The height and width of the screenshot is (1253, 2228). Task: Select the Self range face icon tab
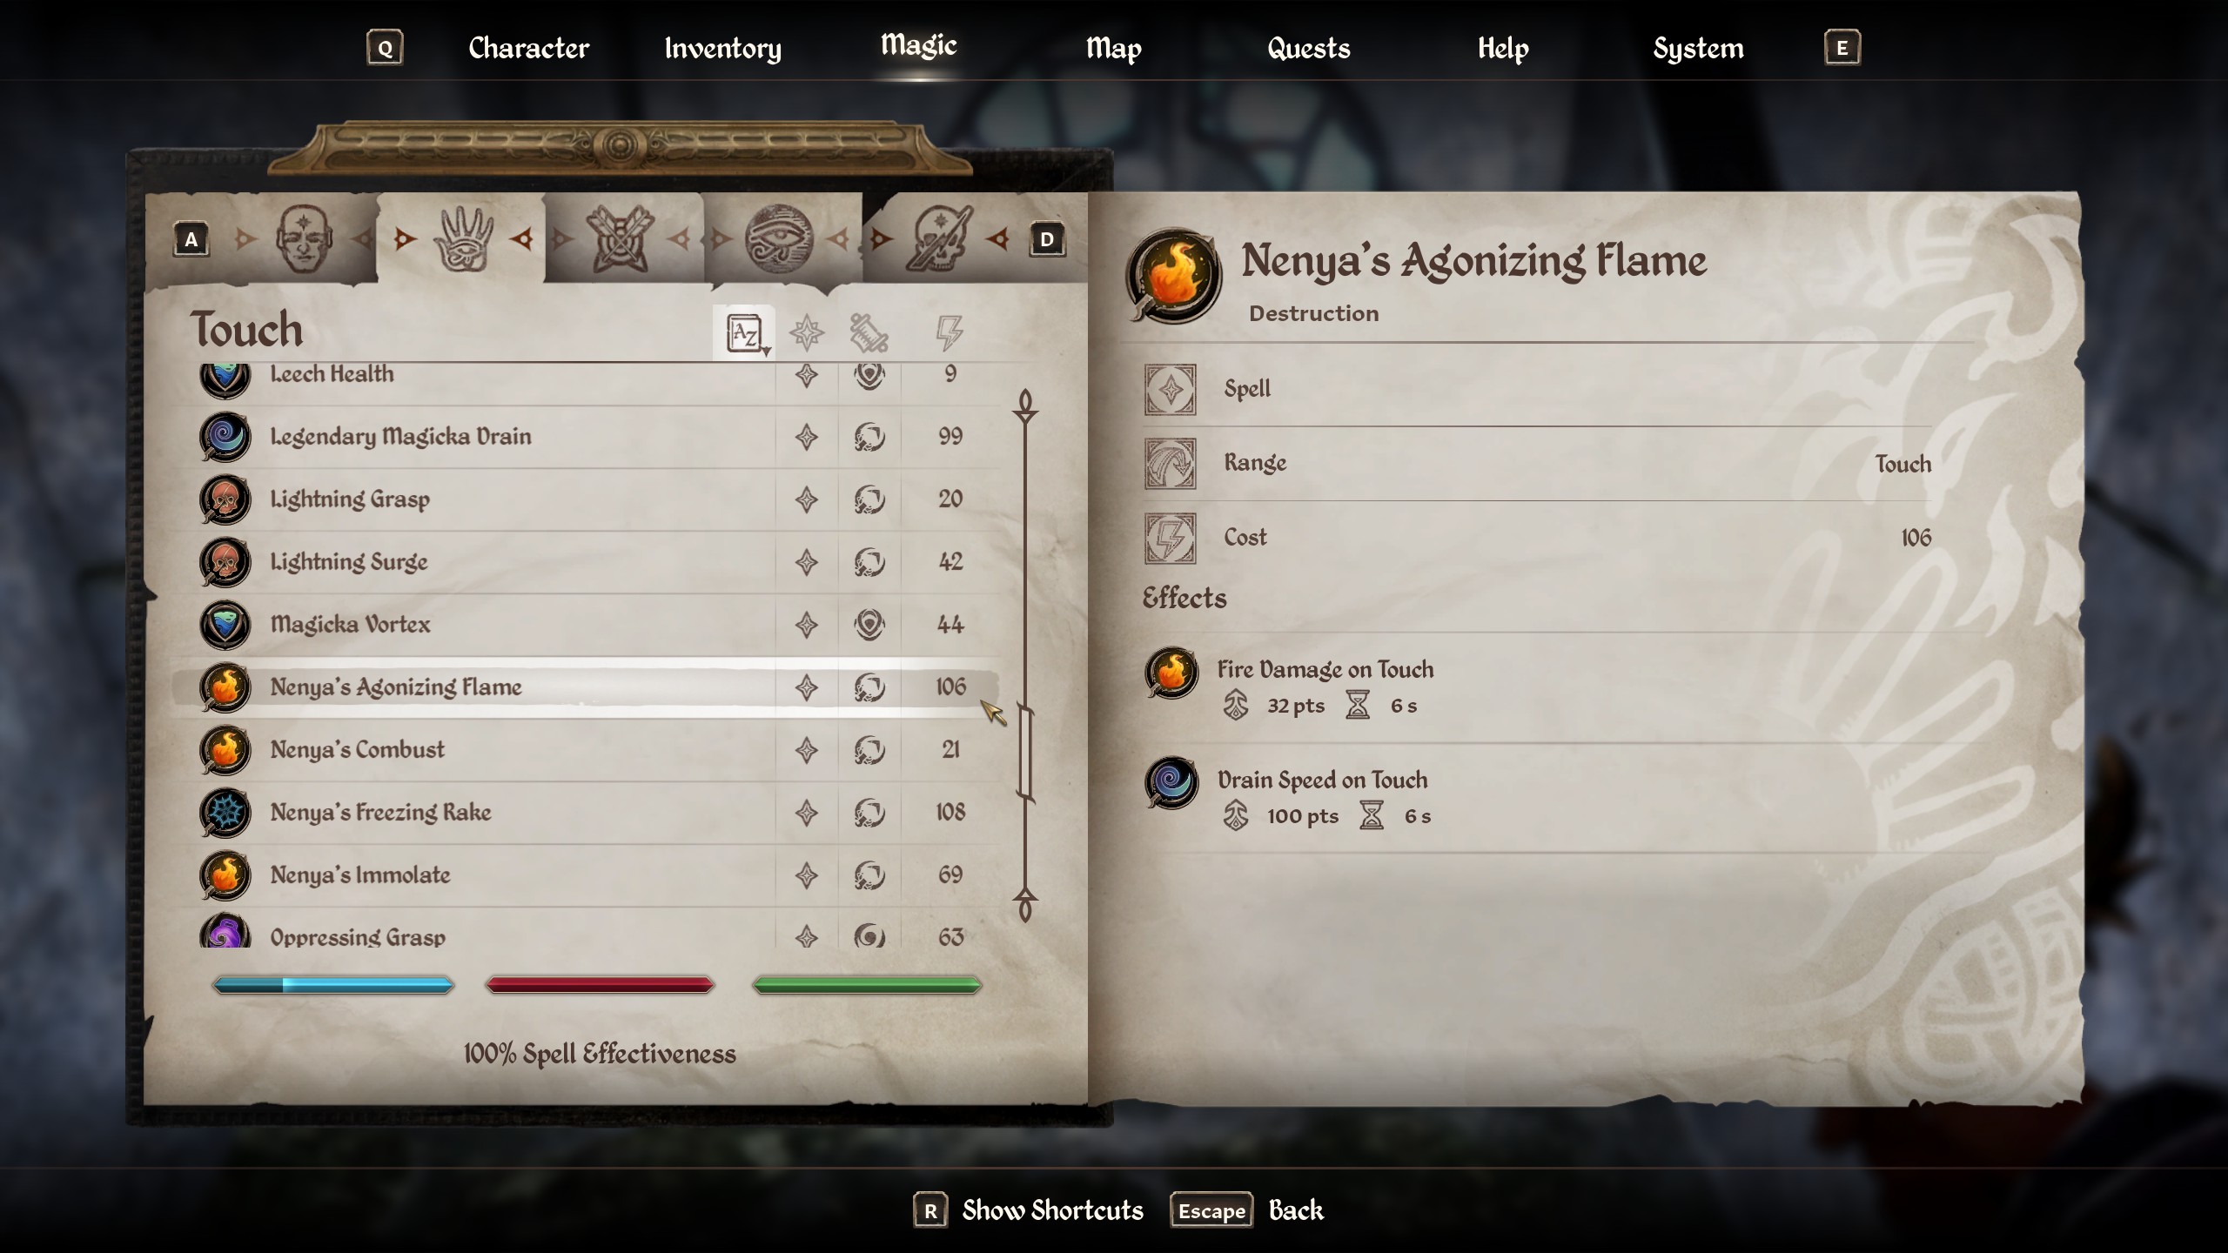pyautogui.click(x=303, y=238)
